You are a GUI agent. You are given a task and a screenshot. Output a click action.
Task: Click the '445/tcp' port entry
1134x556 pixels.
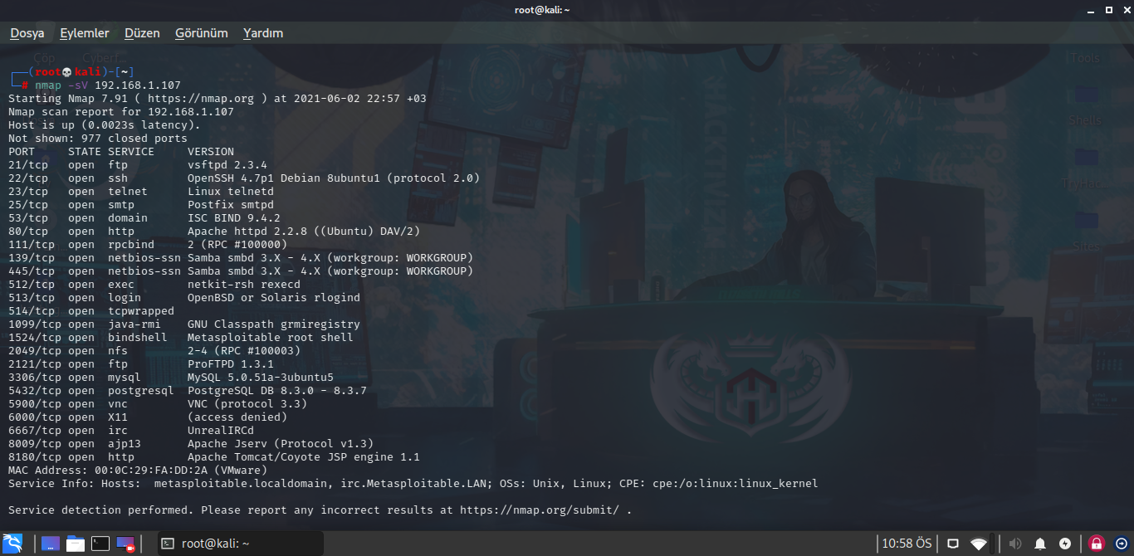[32, 271]
